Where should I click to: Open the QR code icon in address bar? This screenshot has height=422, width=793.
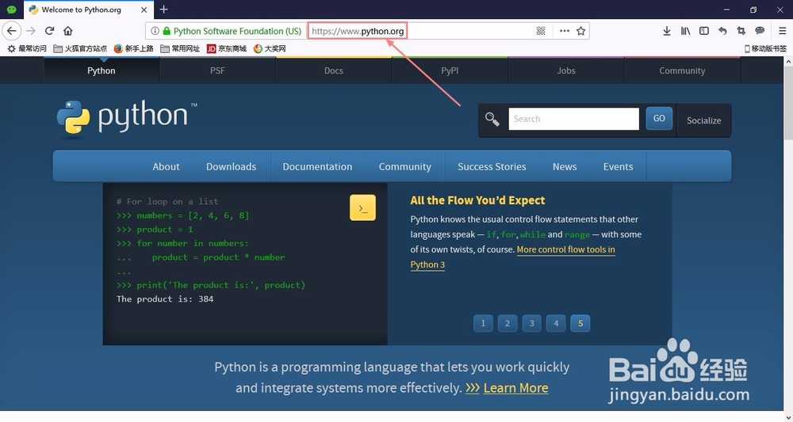(541, 32)
